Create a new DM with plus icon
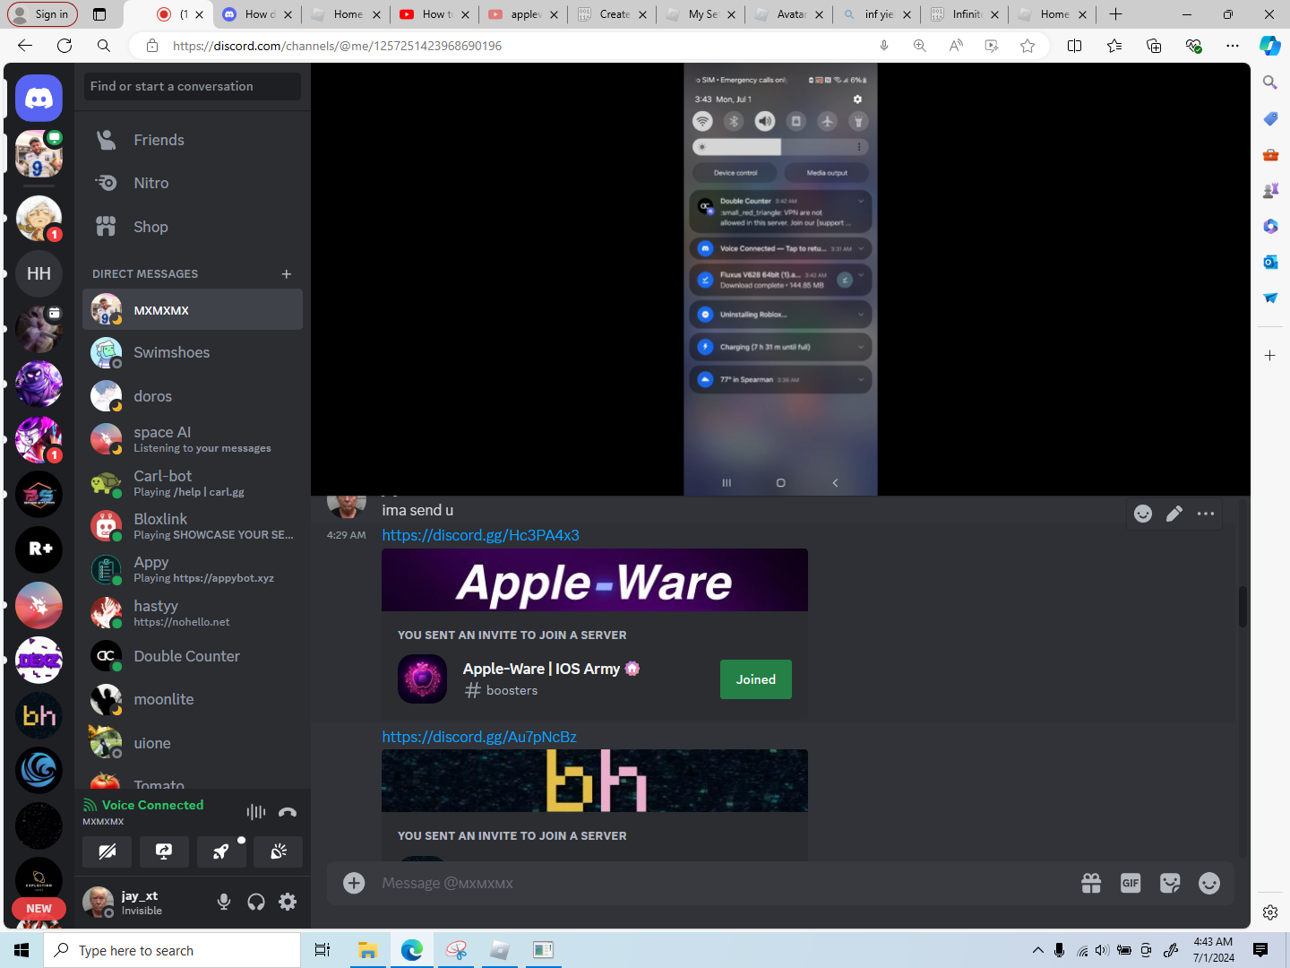 [x=287, y=274]
